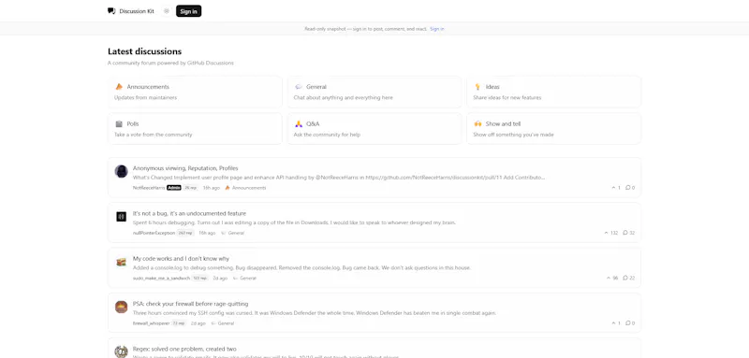Open 'Regex: solved one problem, created two' post
The image size is (749, 358).
(x=184, y=349)
